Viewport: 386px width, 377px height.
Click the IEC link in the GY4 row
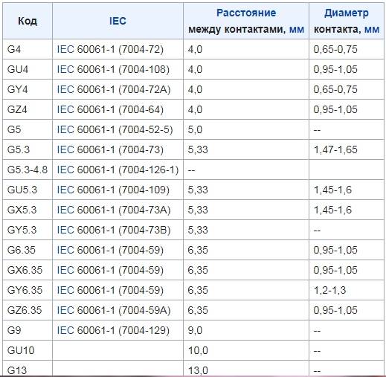65,89
